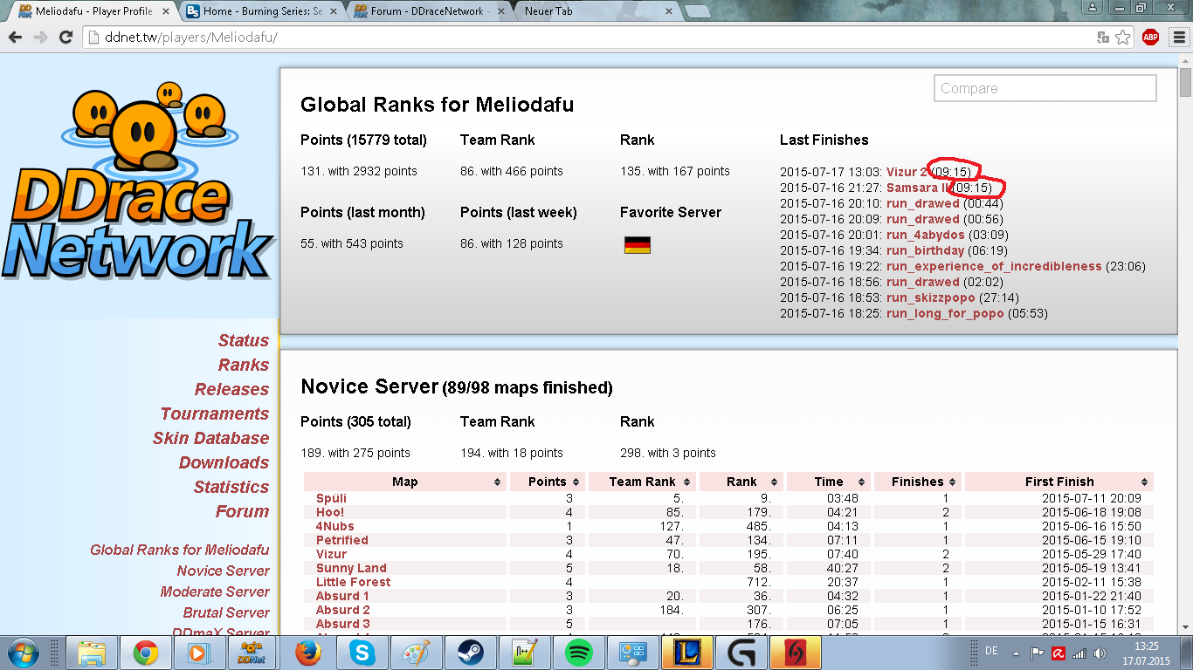Bookmark this page with the star icon
This screenshot has height=670, width=1193.
point(1123,37)
